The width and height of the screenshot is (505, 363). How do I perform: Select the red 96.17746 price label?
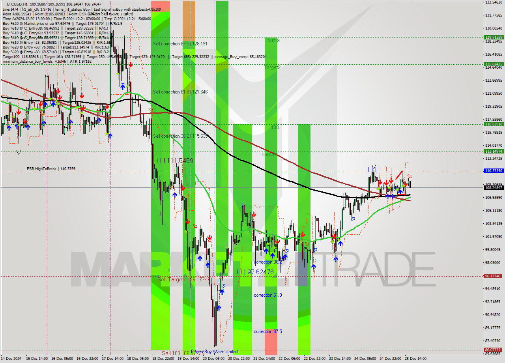494,276
